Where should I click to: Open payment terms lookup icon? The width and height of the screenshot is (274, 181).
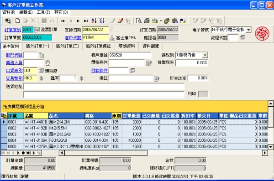132,71
